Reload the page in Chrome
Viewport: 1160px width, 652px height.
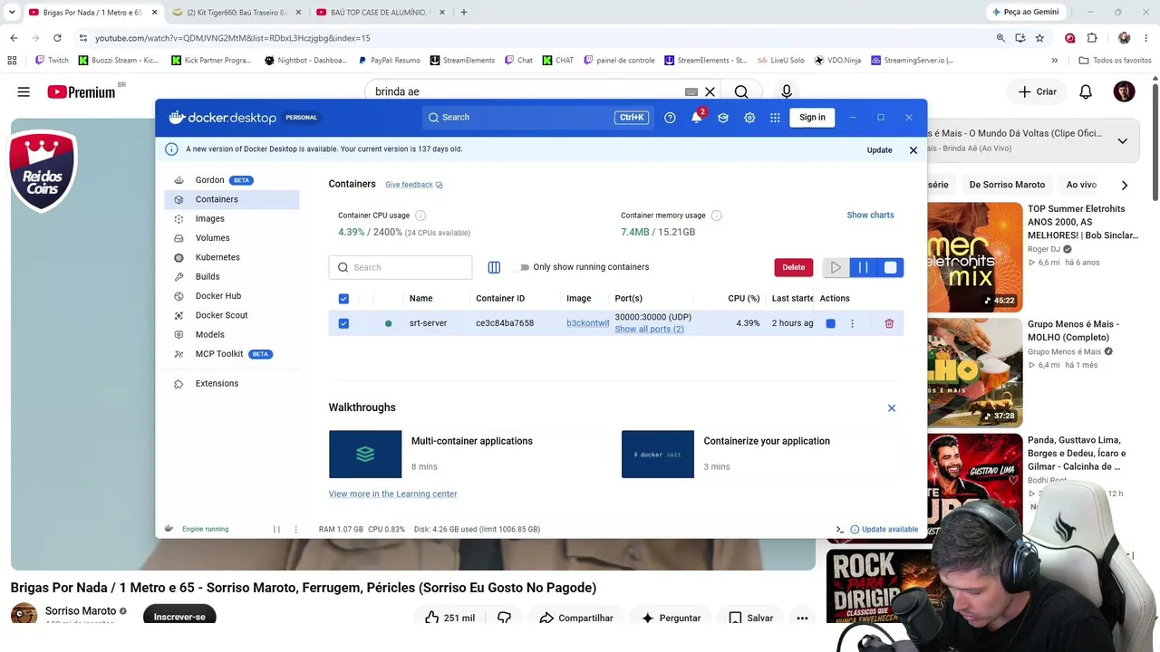(57, 38)
